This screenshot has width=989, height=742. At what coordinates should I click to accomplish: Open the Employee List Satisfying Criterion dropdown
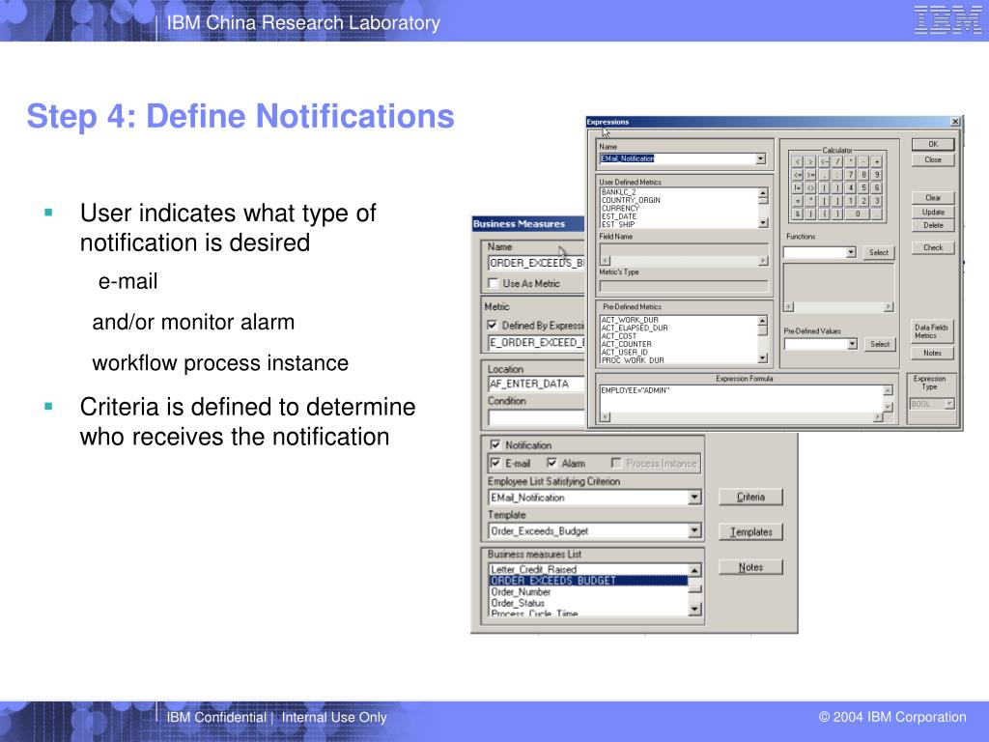(x=694, y=498)
